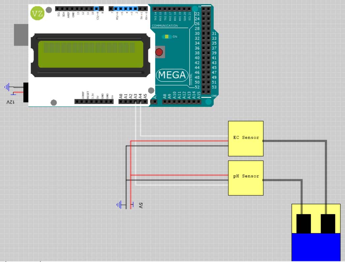Click the MEGA logo on the Arduino

click(172, 75)
